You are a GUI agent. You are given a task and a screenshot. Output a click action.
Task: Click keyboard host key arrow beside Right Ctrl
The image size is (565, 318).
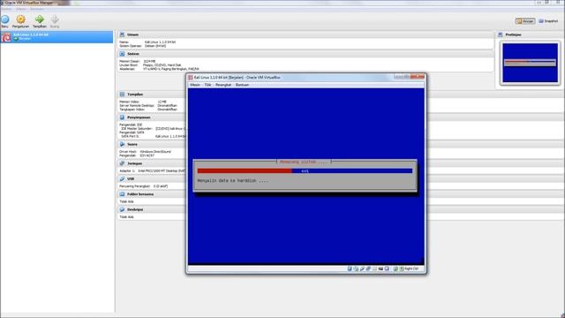pos(402,269)
